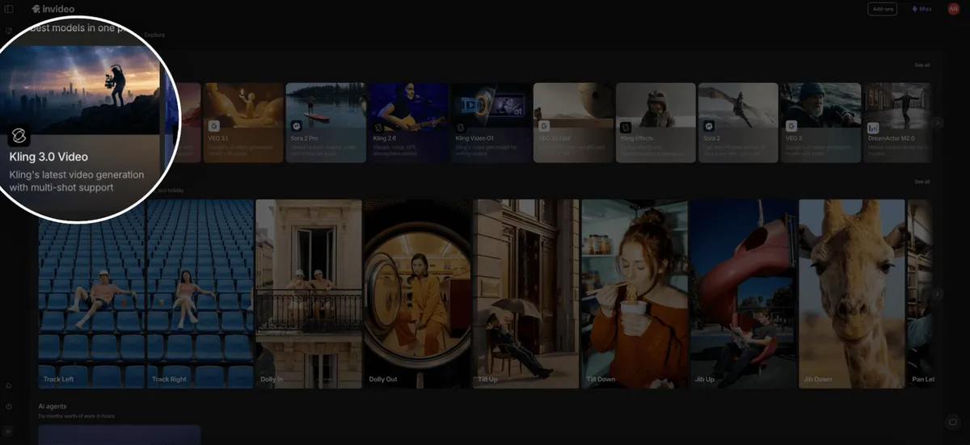The height and width of the screenshot is (445, 970).
Task: Open the Dolly In camera move thumbnail
Action: pos(309,294)
